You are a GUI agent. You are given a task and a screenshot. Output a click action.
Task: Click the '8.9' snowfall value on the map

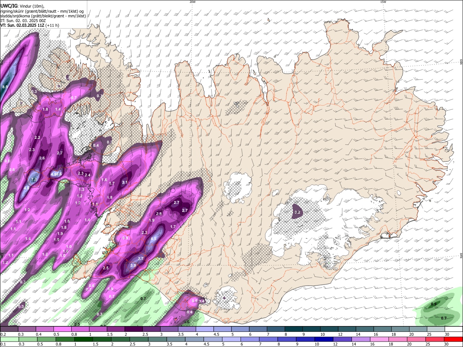point(5,87)
